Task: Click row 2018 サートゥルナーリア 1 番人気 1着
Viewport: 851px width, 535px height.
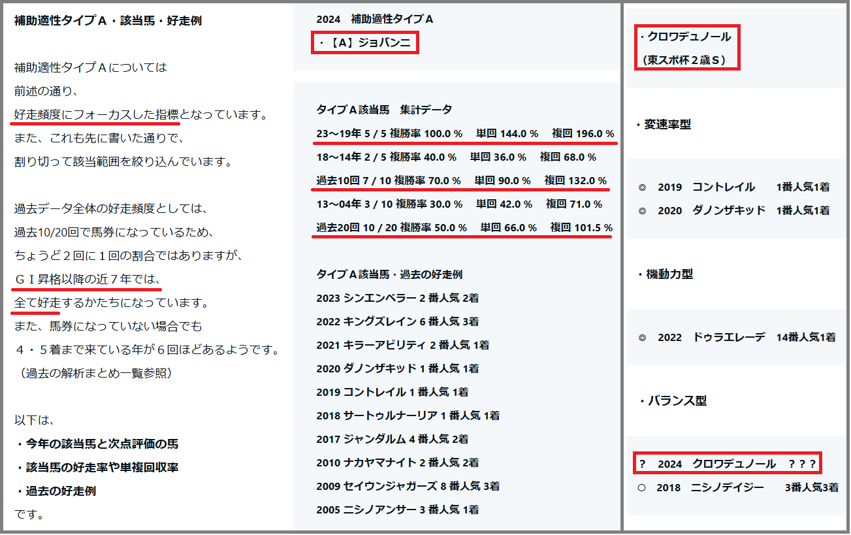Action: (408, 415)
